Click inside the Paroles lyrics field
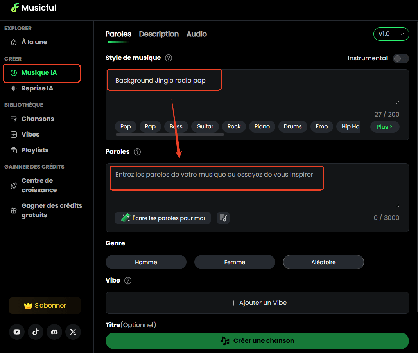418x353 pixels. (x=217, y=178)
